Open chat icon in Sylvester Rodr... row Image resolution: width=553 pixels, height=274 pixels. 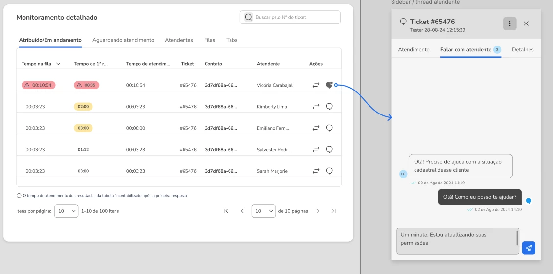coord(329,150)
